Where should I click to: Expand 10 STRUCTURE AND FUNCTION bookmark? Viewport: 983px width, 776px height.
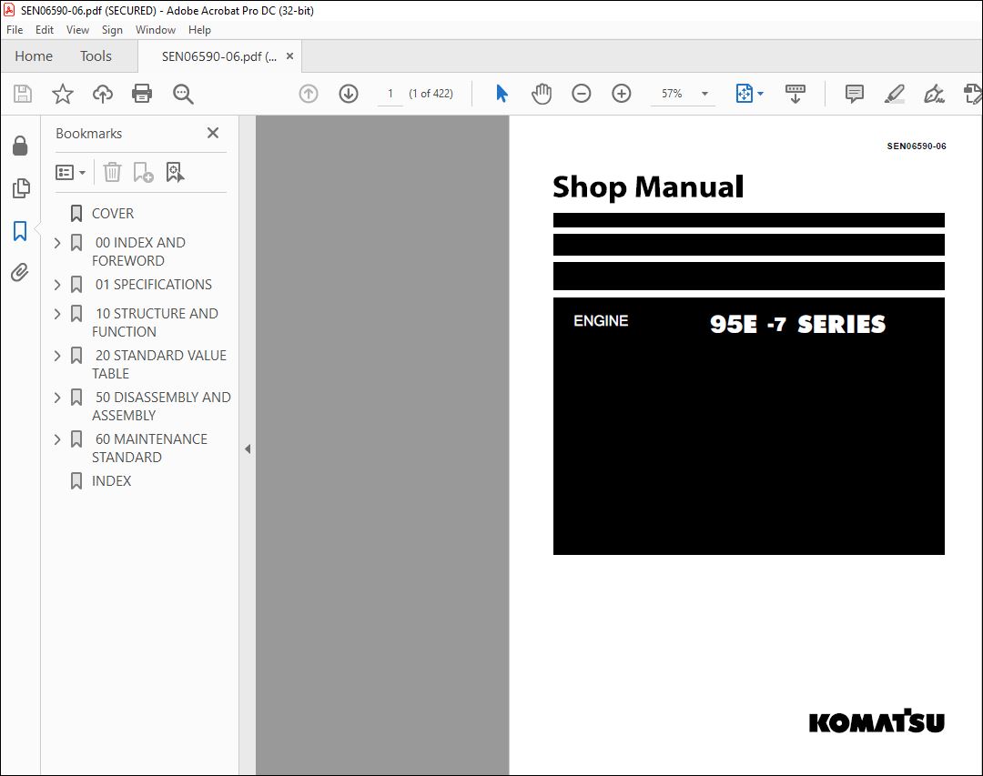point(57,314)
